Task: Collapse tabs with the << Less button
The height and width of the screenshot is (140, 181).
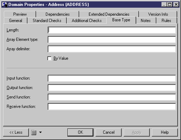Action: tap(16, 132)
